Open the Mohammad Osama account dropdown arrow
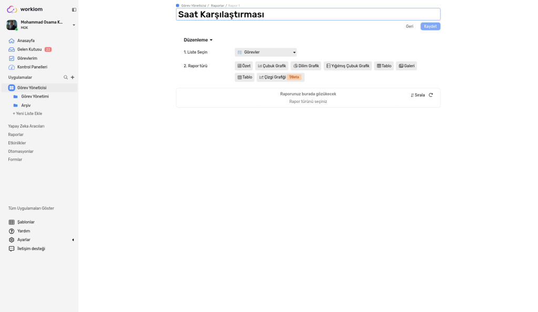The image size is (538, 312). (x=74, y=25)
